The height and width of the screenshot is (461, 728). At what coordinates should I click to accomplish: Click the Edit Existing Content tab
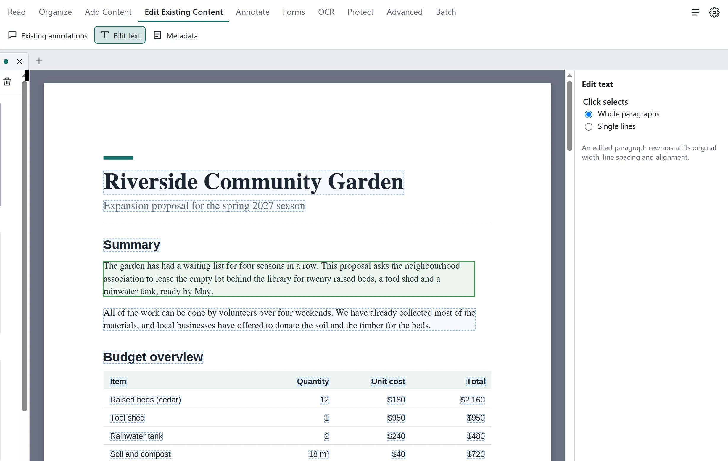pyautogui.click(x=184, y=12)
